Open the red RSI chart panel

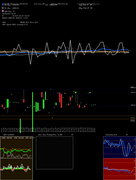[119, 169]
